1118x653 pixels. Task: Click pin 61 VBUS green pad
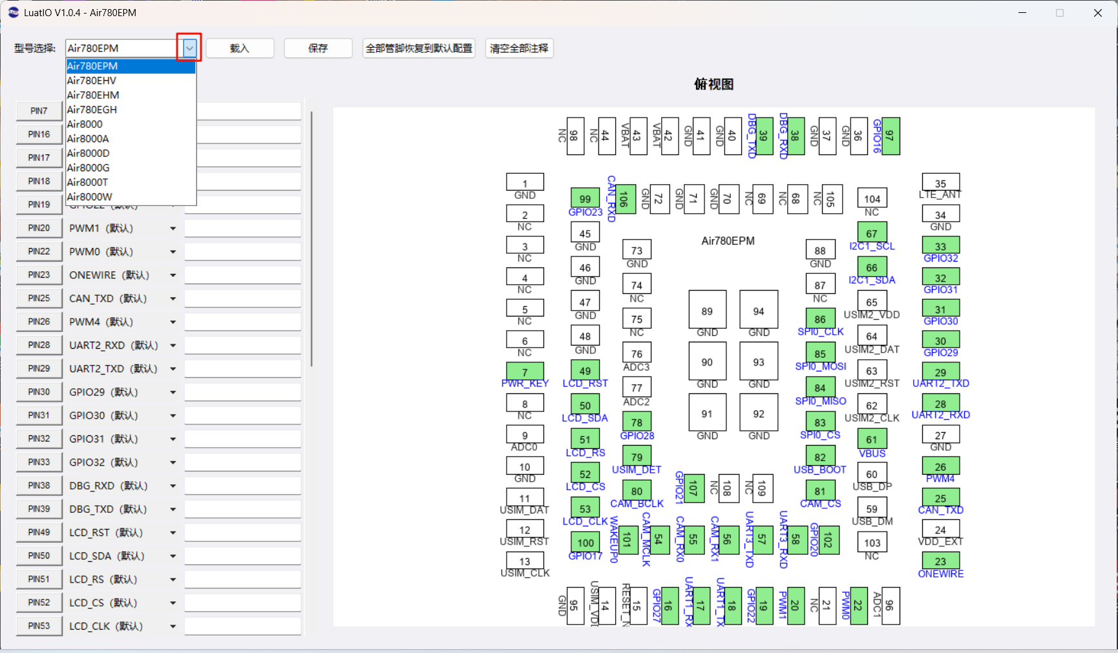pos(872,439)
